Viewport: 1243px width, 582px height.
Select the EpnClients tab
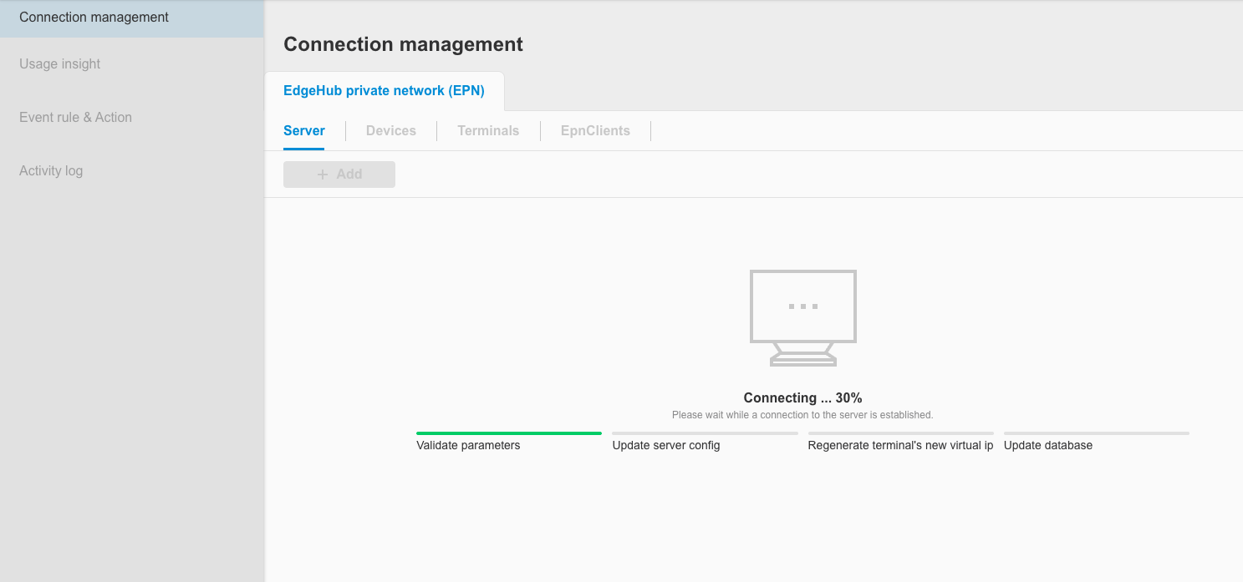[x=595, y=130]
